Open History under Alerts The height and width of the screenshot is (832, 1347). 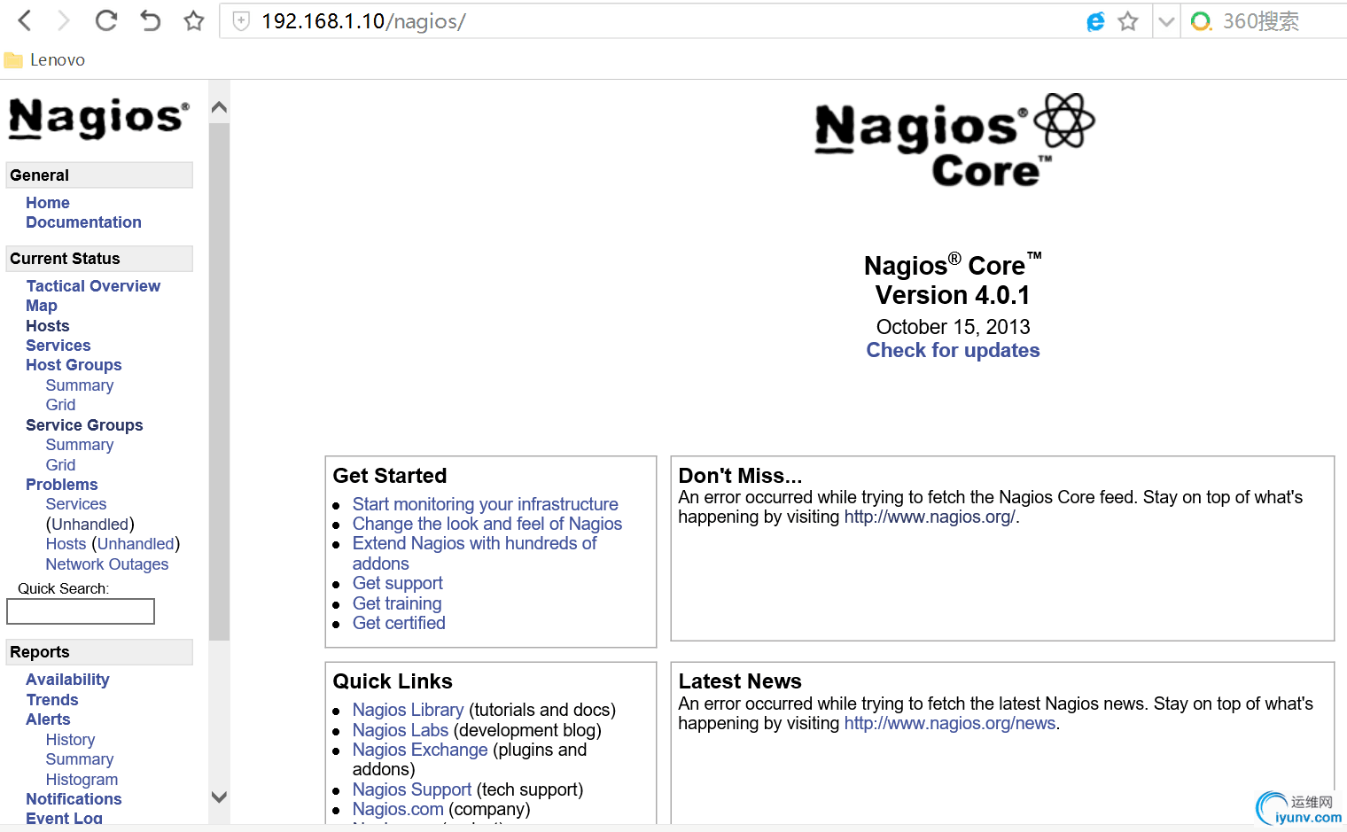[x=70, y=740]
